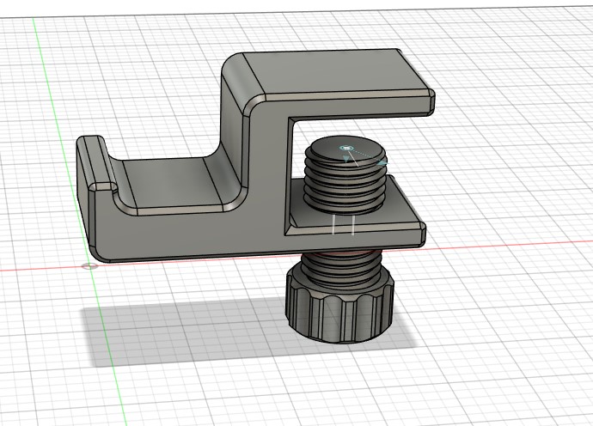
Task: Click empty grid space in the top-right corner
Action: (x=533, y=43)
